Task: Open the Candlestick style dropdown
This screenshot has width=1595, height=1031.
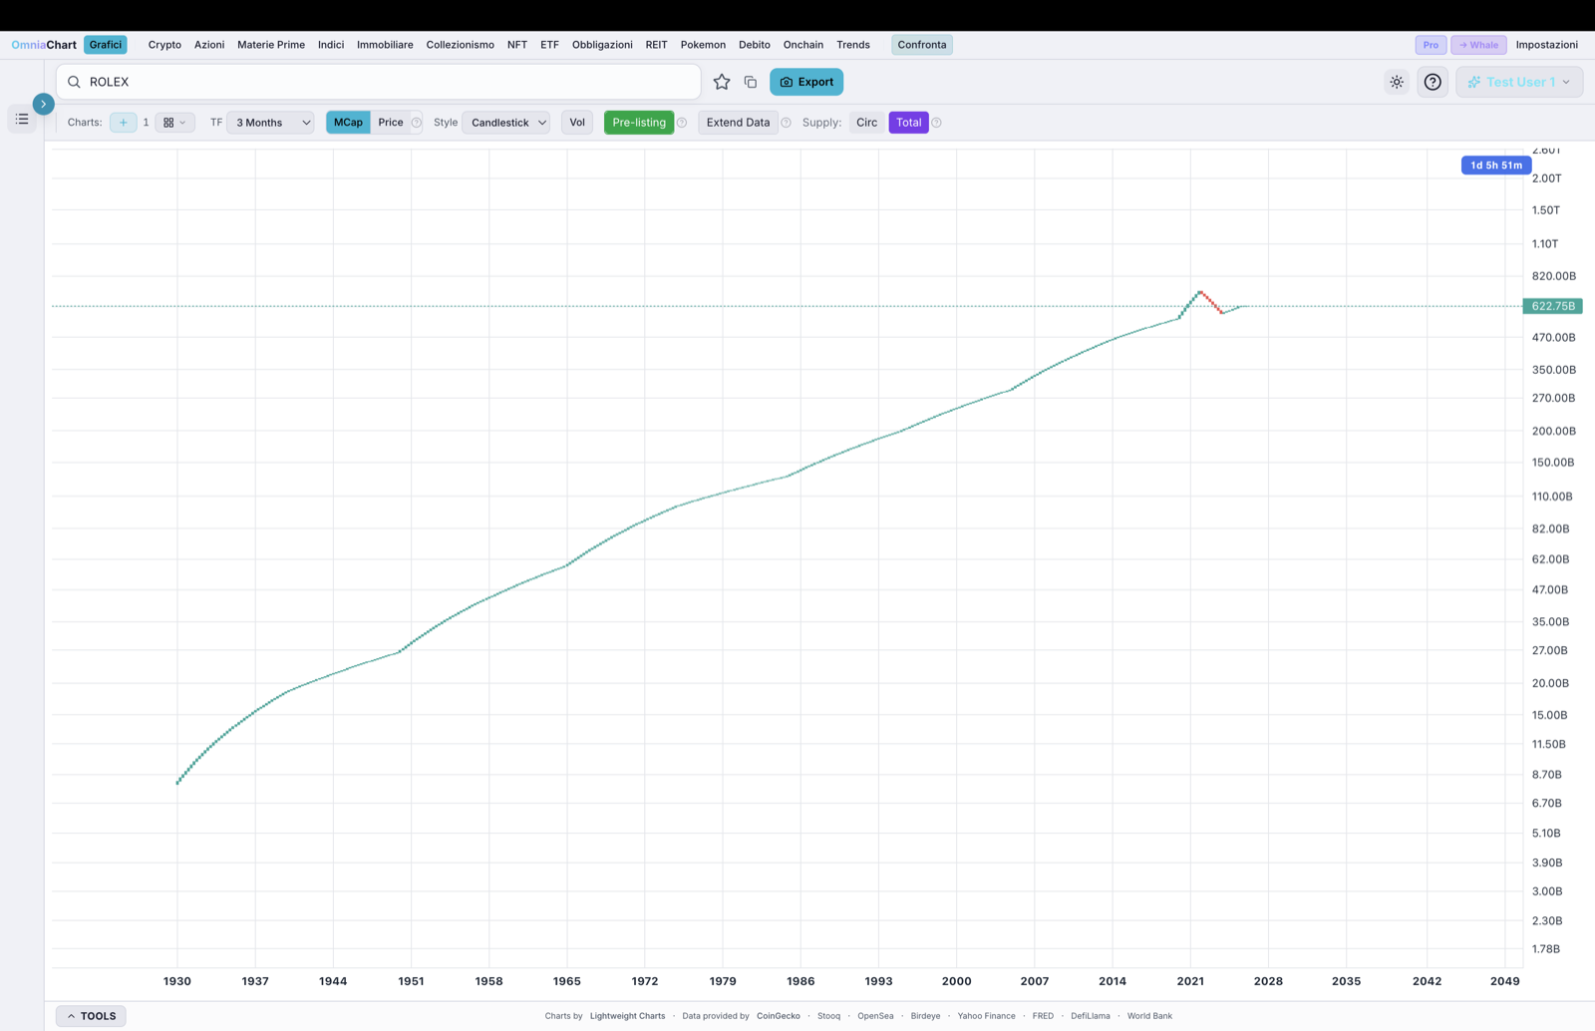Action: [x=506, y=123]
